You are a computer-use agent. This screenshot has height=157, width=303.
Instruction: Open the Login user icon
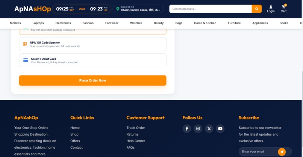coord(271,9)
